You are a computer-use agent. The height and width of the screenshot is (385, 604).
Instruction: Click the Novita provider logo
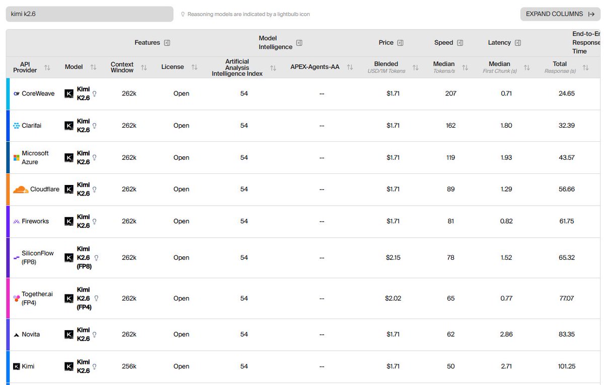[17, 335]
